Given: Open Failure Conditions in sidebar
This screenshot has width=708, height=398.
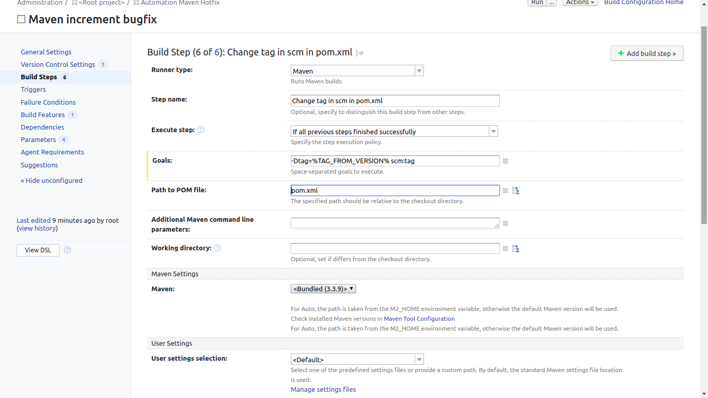Looking at the screenshot, I should click(x=48, y=102).
